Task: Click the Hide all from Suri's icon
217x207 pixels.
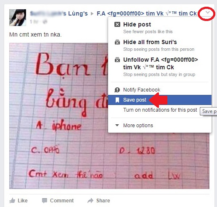Action: click(117, 42)
